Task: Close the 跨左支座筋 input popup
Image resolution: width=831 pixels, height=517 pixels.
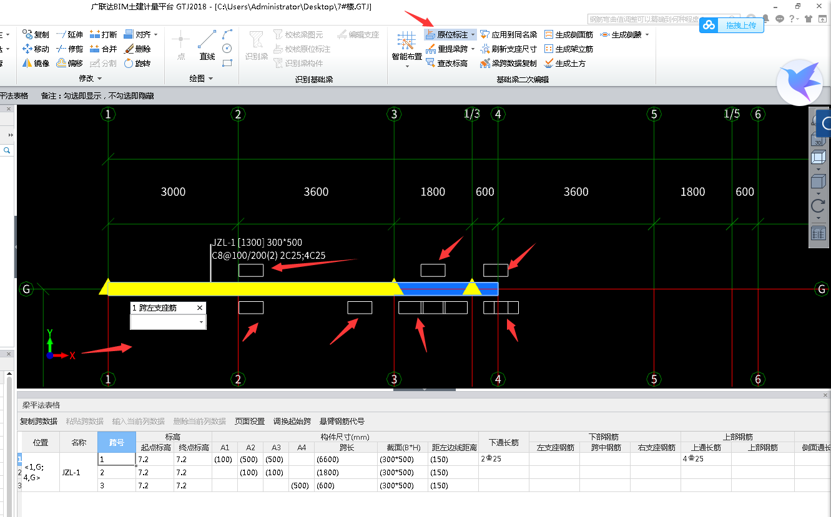Action: click(x=200, y=308)
